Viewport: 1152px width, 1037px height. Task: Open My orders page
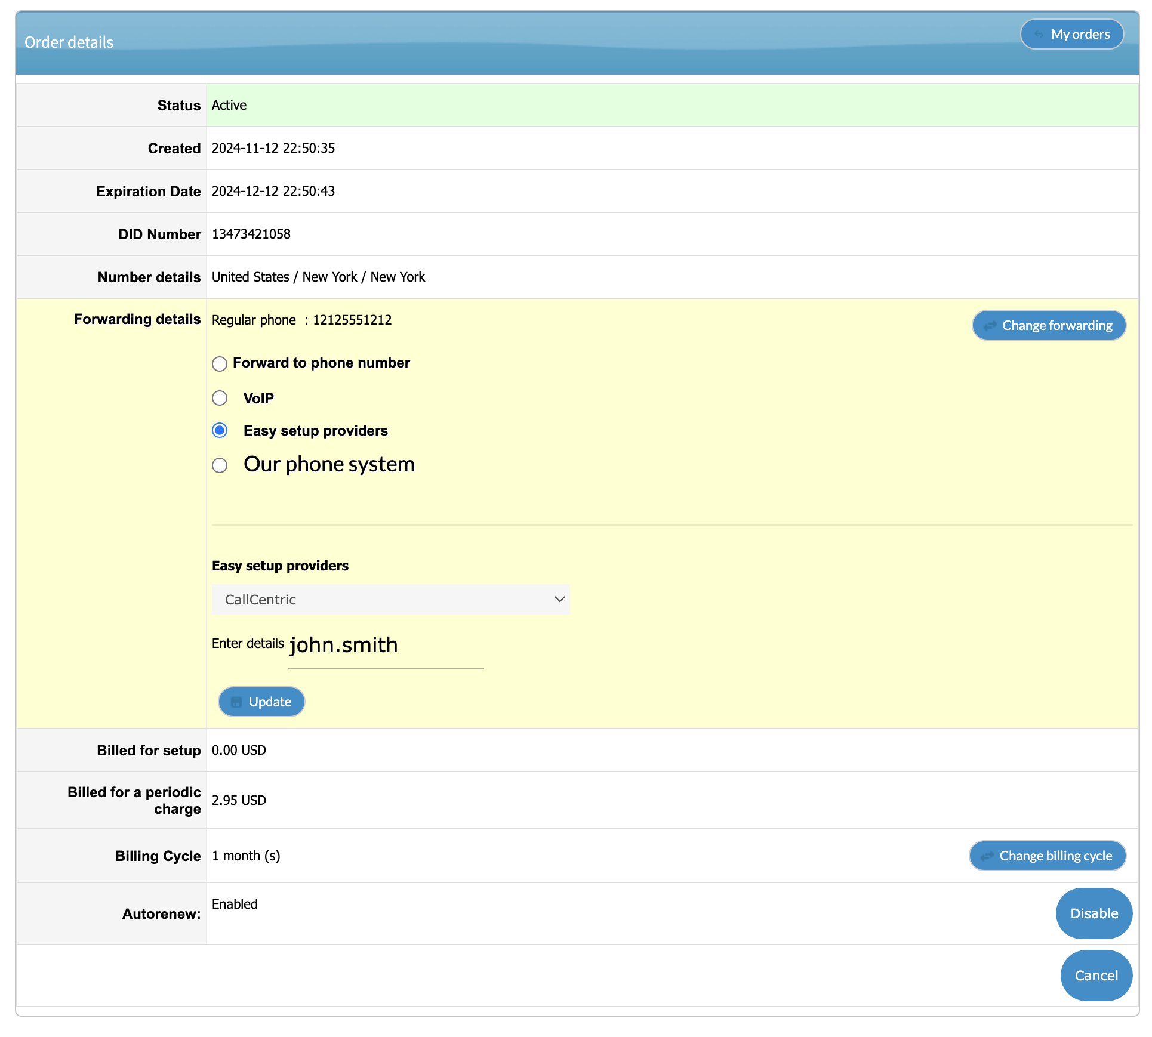[1072, 35]
